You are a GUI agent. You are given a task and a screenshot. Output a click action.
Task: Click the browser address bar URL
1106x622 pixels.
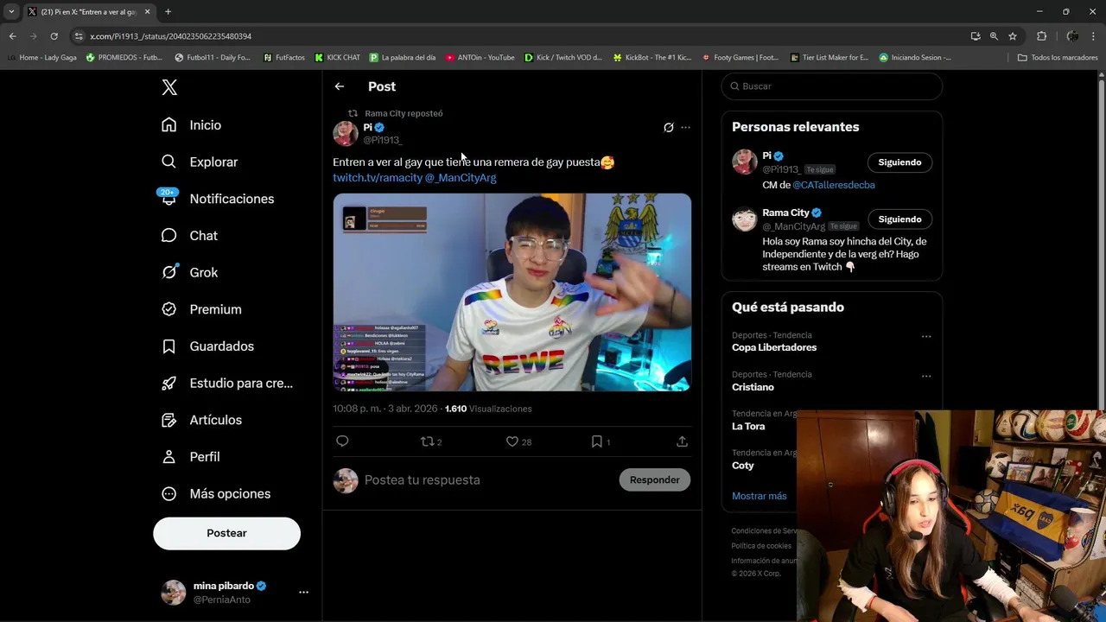pos(170,36)
